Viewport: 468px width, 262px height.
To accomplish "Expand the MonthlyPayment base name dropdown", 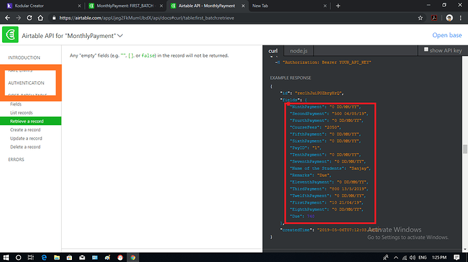I will click(x=120, y=36).
